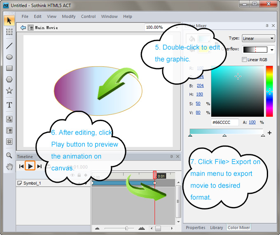Click the hex color field #66CCCC
280x235 pixels.
tap(225, 122)
